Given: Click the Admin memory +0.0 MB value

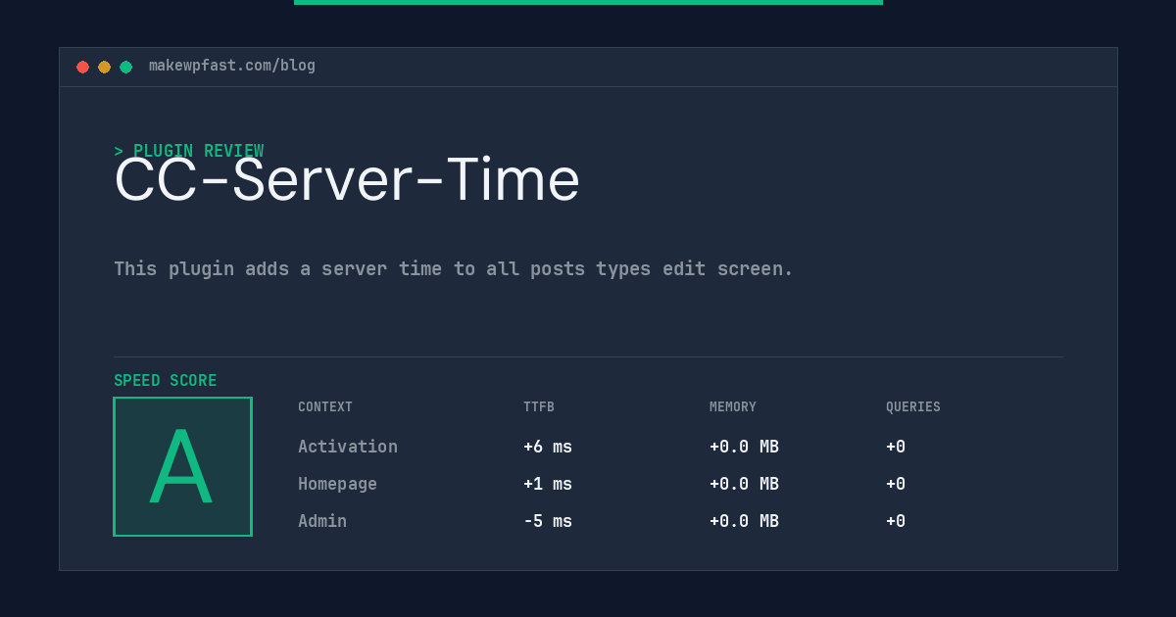Looking at the screenshot, I should click(744, 521).
